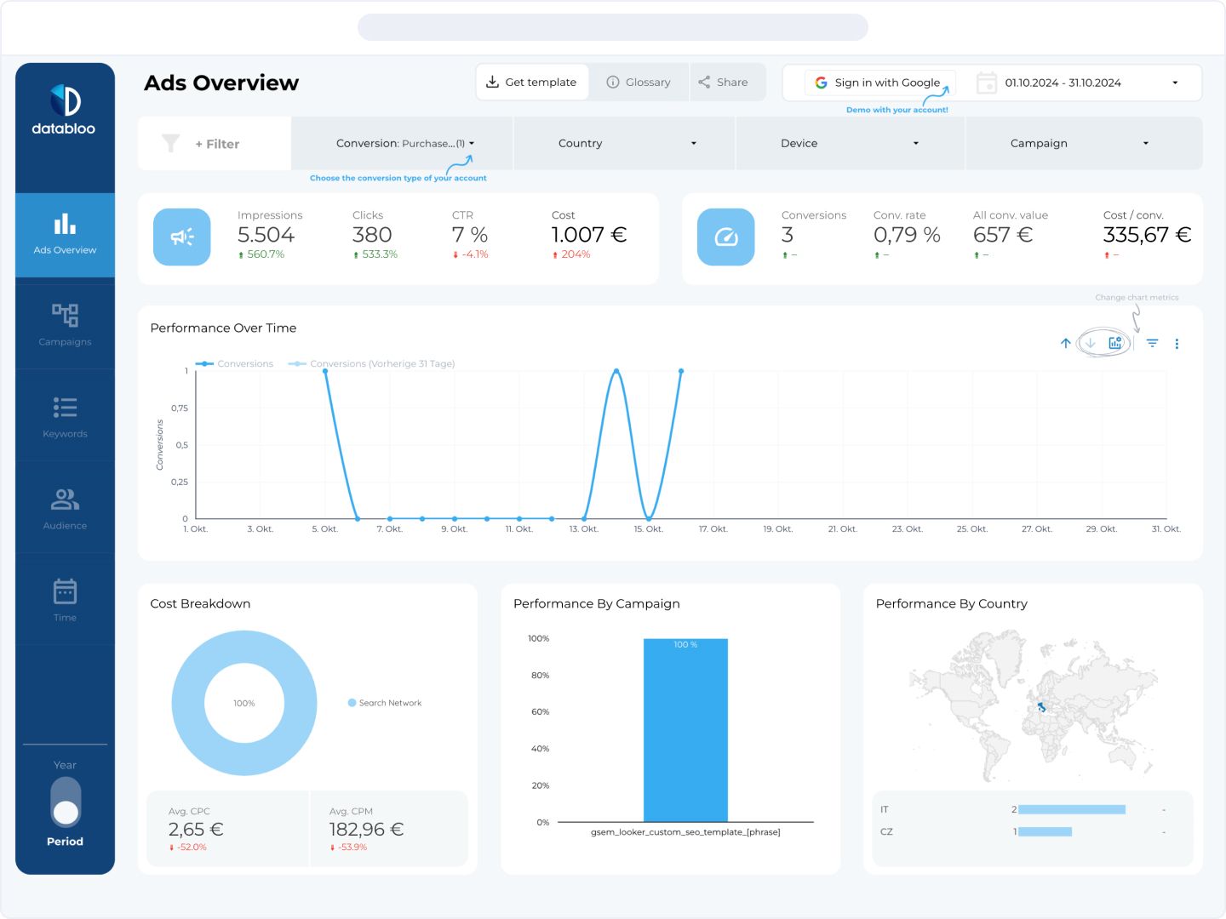1226x919 pixels.
Task: Toggle the Search Network legend item
Action: (385, 702)
